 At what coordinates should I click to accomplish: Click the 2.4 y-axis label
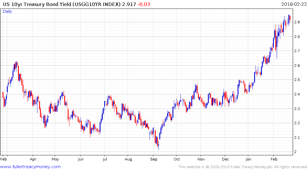pos(297,94)
